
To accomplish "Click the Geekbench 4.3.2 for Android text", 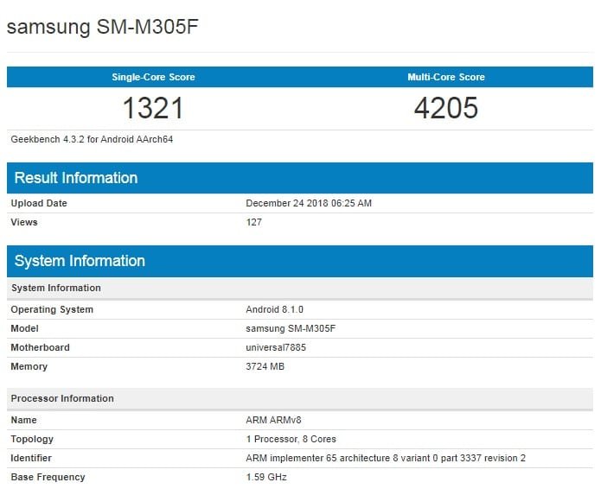I will tap(92, 139).
